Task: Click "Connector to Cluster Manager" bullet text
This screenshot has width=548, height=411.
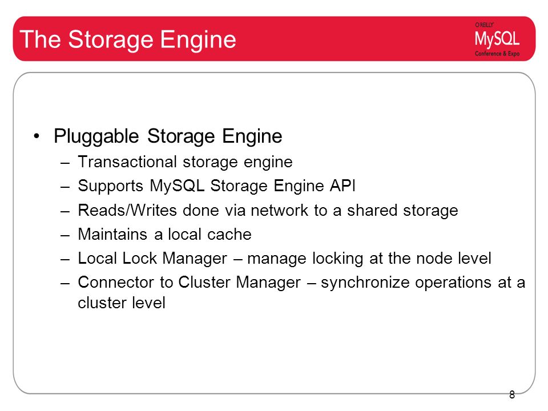Action: point(189,282)
